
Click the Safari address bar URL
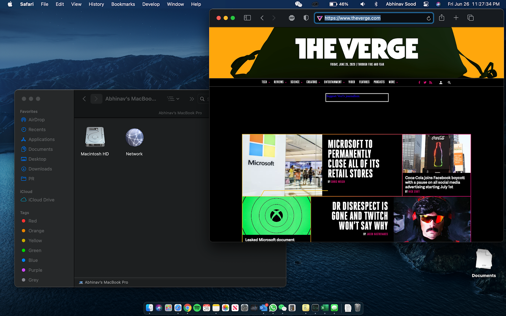[x=353, y=18]
